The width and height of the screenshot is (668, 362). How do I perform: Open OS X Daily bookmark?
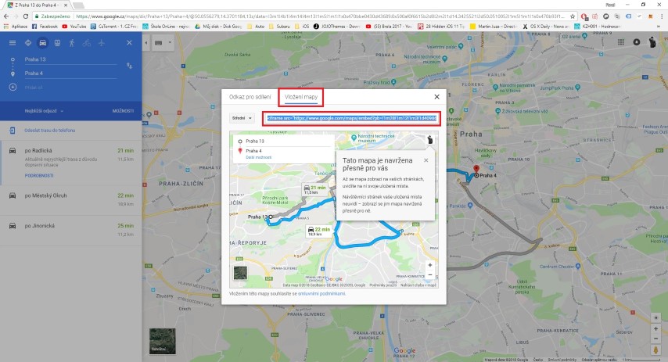click(546, 27)
